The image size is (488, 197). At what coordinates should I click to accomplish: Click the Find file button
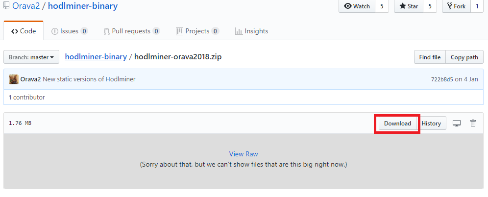point(430,57)
